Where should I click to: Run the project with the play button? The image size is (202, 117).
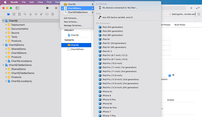click(47, 8)
